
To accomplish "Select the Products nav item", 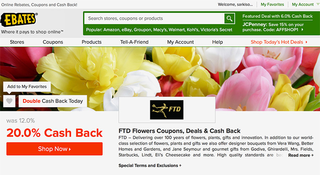I will [92, 42].
